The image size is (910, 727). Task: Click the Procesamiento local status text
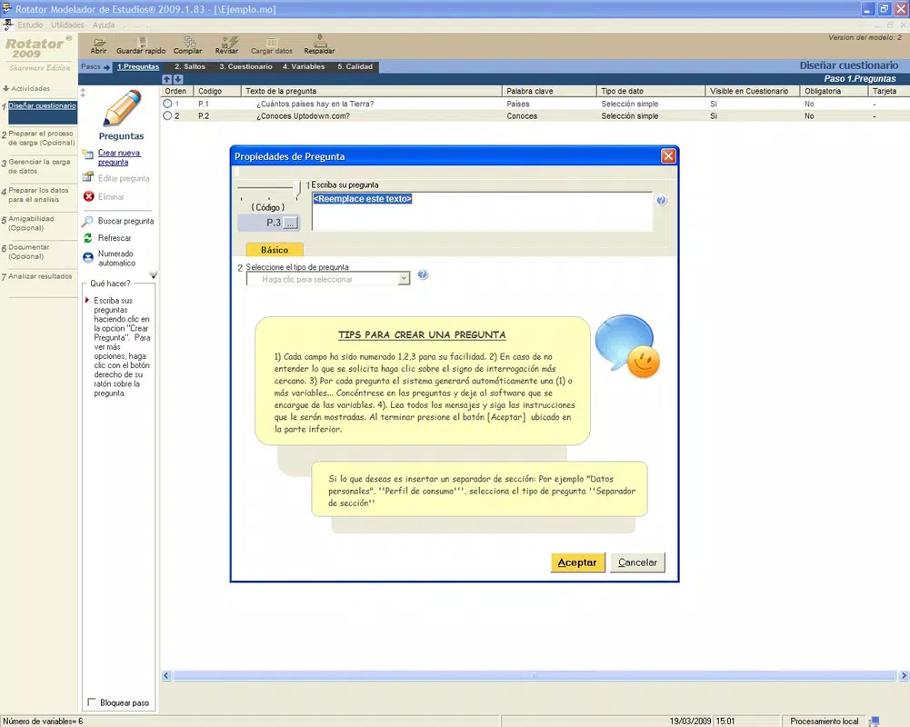point(825,722)
